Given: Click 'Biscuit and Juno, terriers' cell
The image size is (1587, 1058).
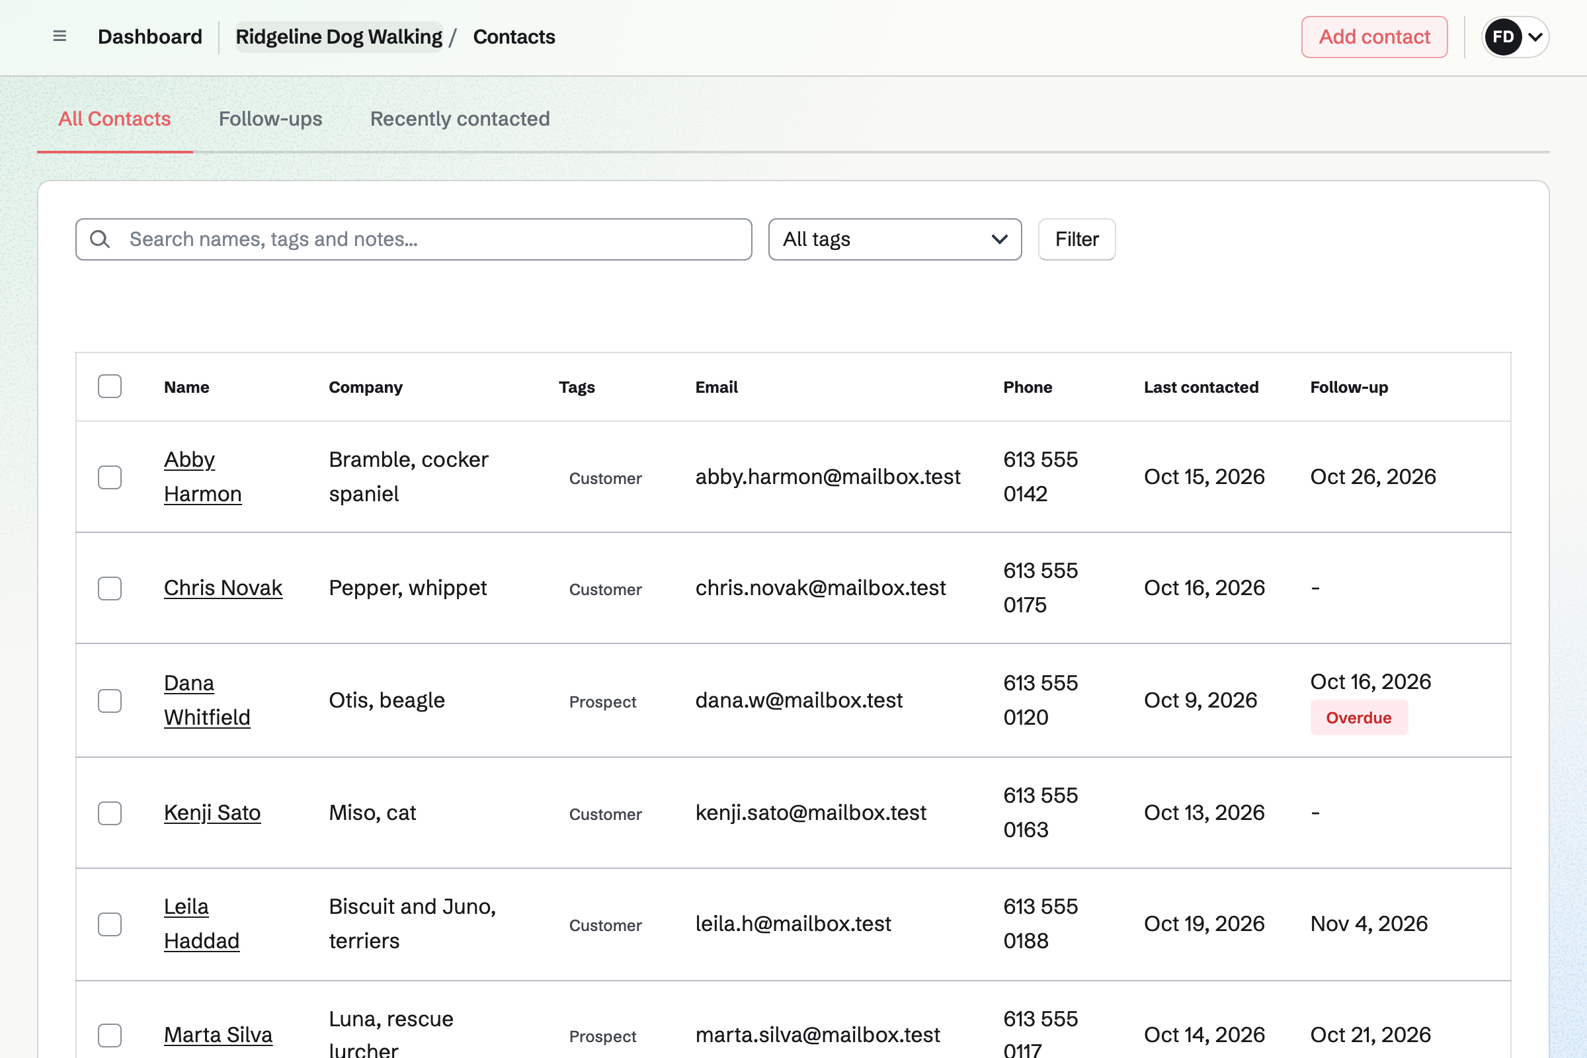Looking at the screenshot, I should (412, 923).
